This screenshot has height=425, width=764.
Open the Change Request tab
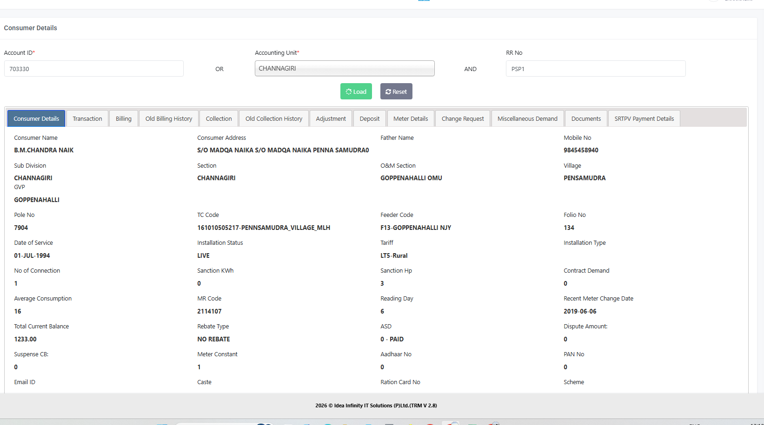click(463, 118)
